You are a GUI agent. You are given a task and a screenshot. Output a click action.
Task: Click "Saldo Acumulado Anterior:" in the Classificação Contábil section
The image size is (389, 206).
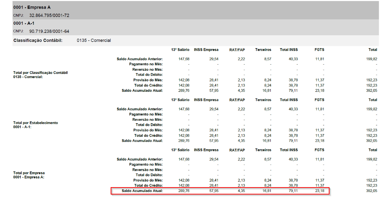[x=140, y=59]
